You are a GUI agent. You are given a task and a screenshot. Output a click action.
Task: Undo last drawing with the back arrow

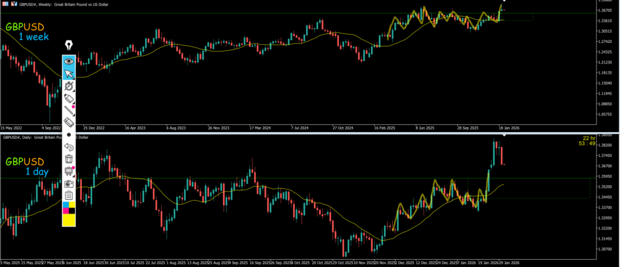(x=69, y=147)
